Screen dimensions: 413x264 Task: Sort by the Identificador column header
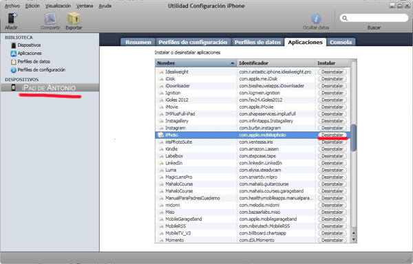click(x=276, y=63)
